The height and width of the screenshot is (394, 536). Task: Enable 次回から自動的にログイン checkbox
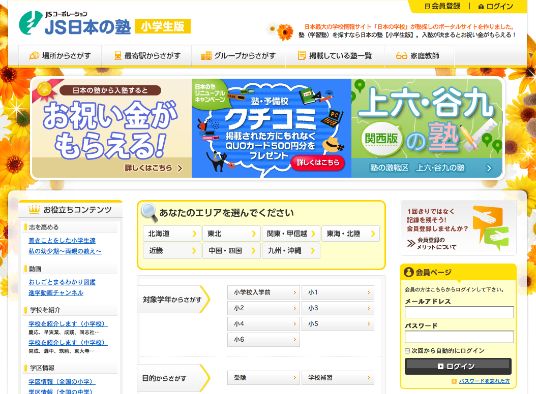(x=407, y=351)
